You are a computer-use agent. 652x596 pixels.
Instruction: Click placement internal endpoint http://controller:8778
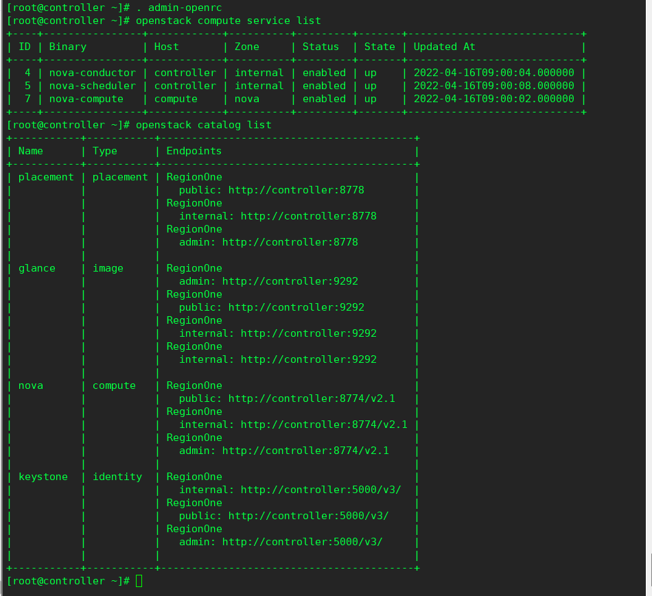[309, 216]
